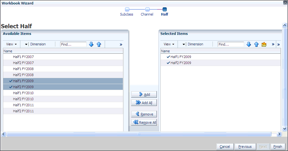Click Find Next down arrow in Available Items
Image resolution: width=288 pixels, height=151 pixels.
tap(91, 44)
